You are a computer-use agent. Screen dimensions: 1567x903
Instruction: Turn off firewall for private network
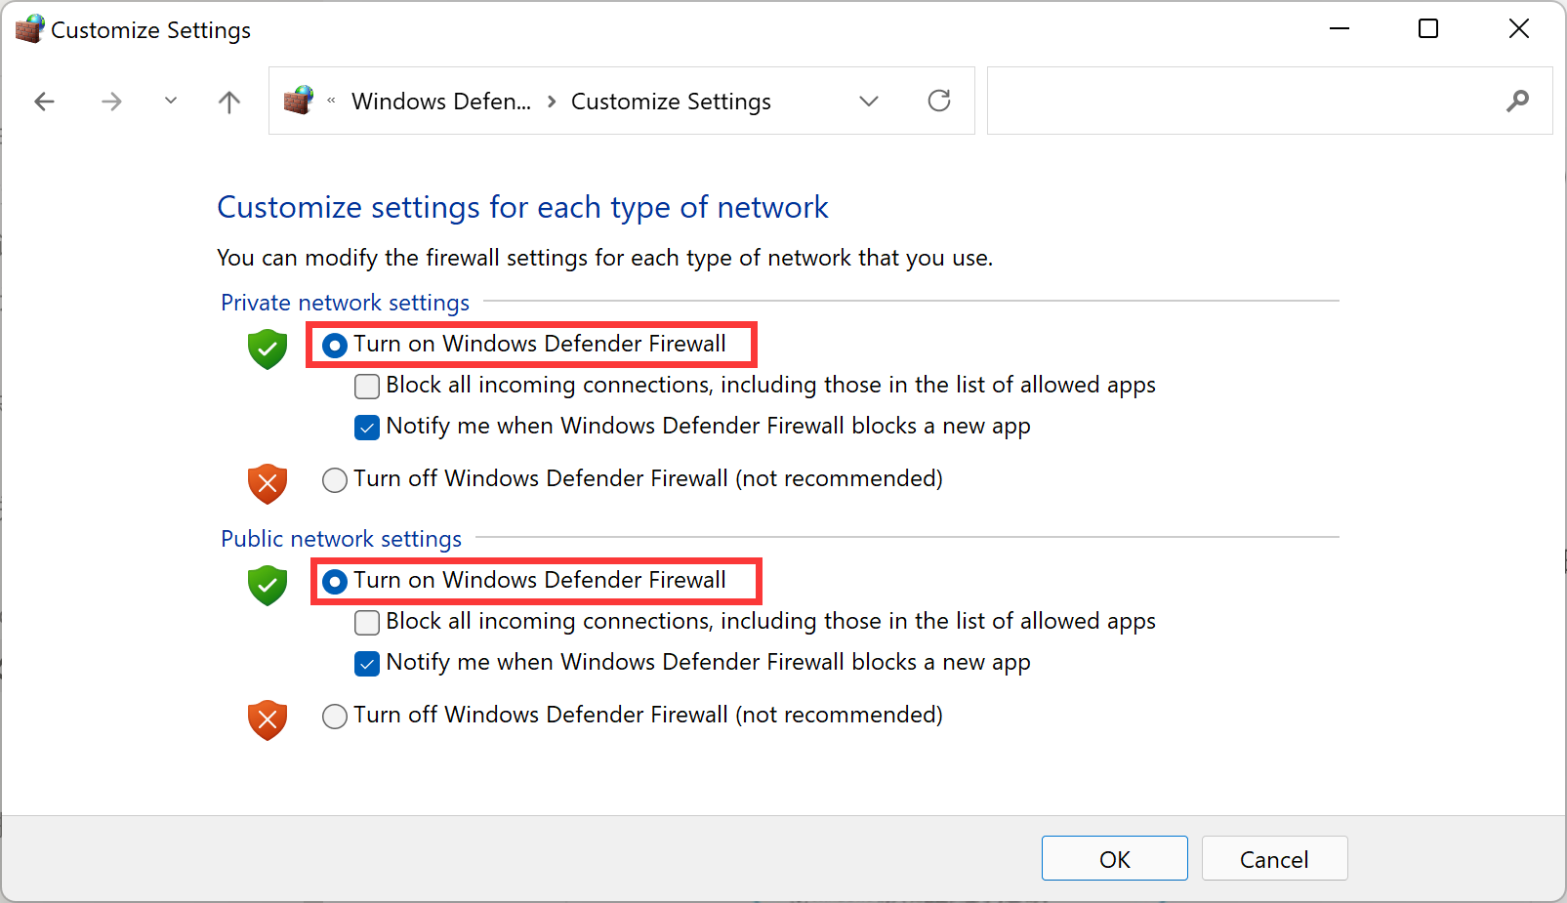pos(335,480)
